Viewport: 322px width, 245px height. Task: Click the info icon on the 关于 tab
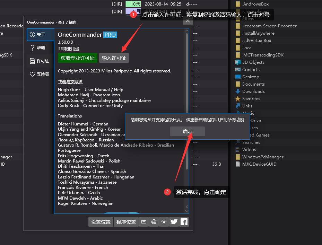coord(32,34)
